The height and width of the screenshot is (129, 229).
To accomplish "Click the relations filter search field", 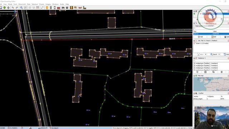I will pyautogui.click(x=211, y=61).
